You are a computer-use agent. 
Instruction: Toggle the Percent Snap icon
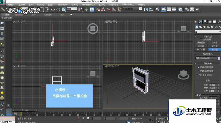pos(108,9)
